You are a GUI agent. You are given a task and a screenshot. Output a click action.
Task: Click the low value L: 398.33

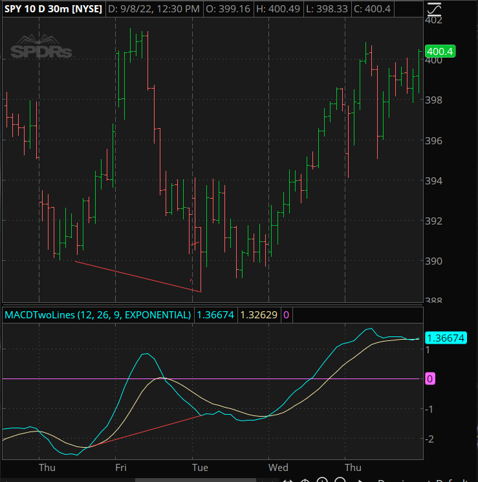click(x=327, y=9)
